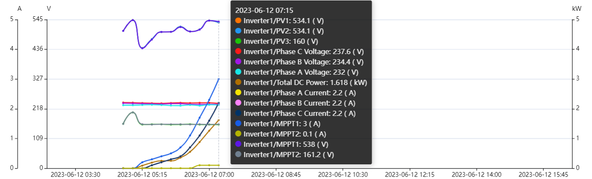Click the last blue MPPT1 current data point
592x179 pixels.
(218, 79)
